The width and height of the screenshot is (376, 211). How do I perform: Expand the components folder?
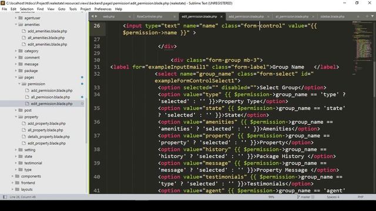pyautogui.click(x=12, y=176)
